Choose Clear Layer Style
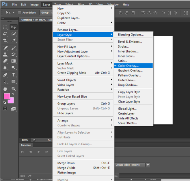 pos(133,102)
